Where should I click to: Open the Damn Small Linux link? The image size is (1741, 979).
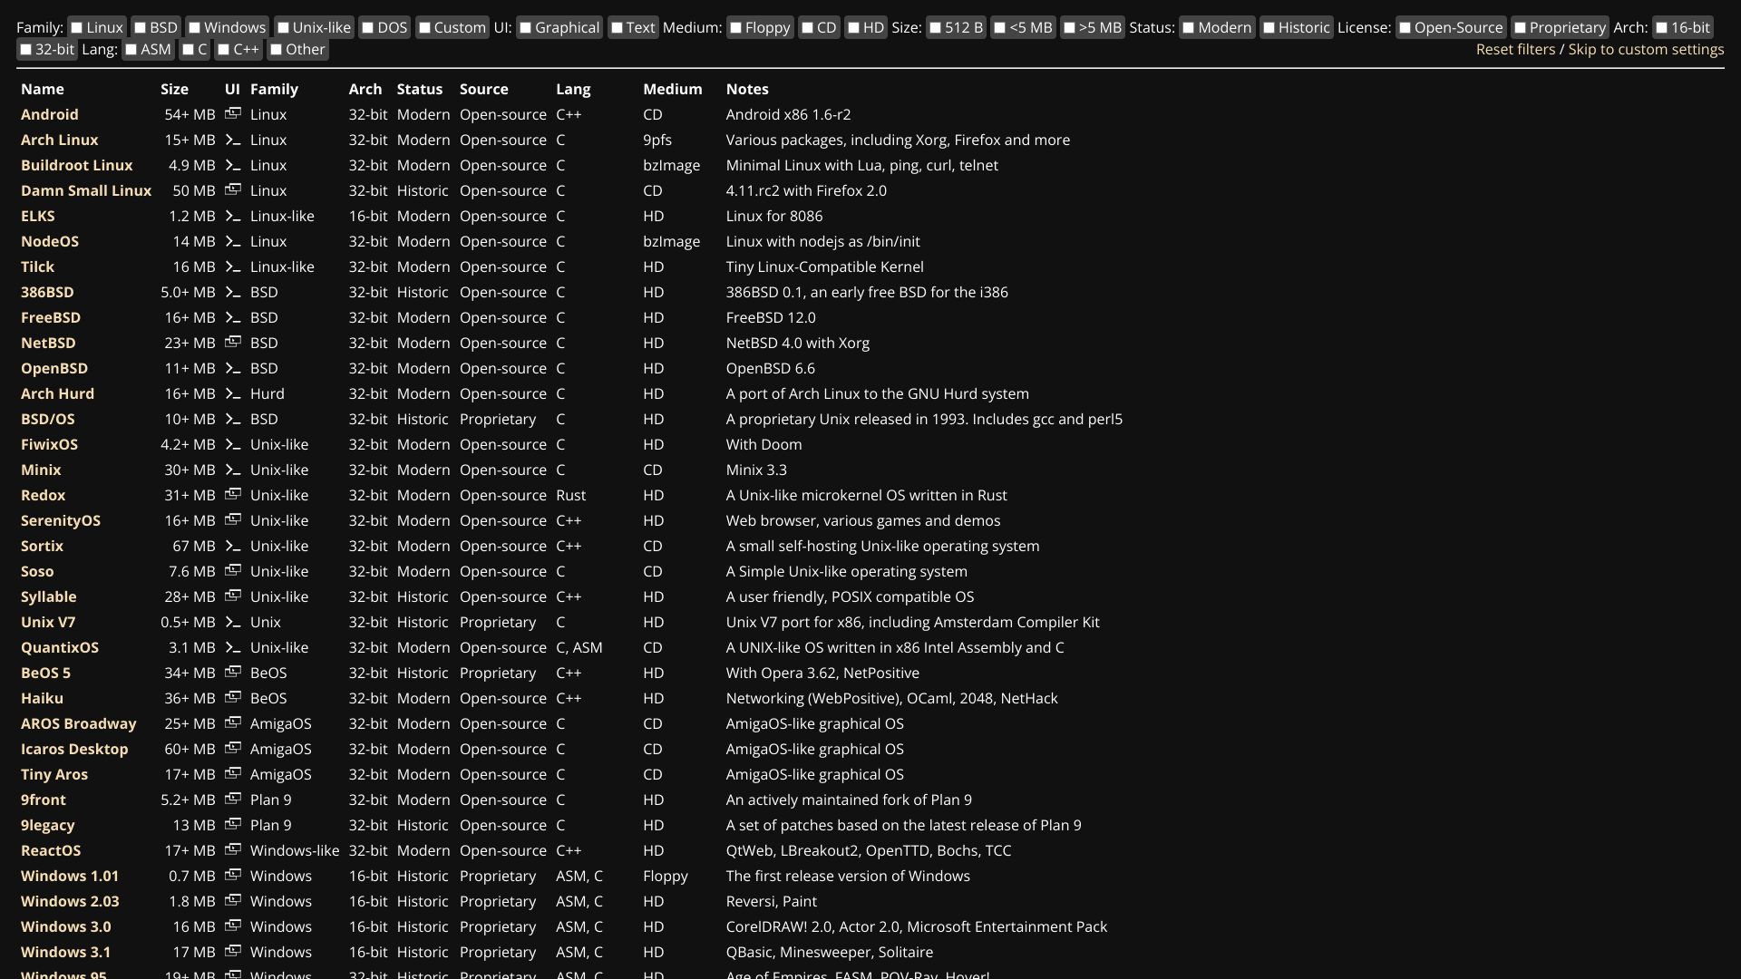[x=86, y=190]
